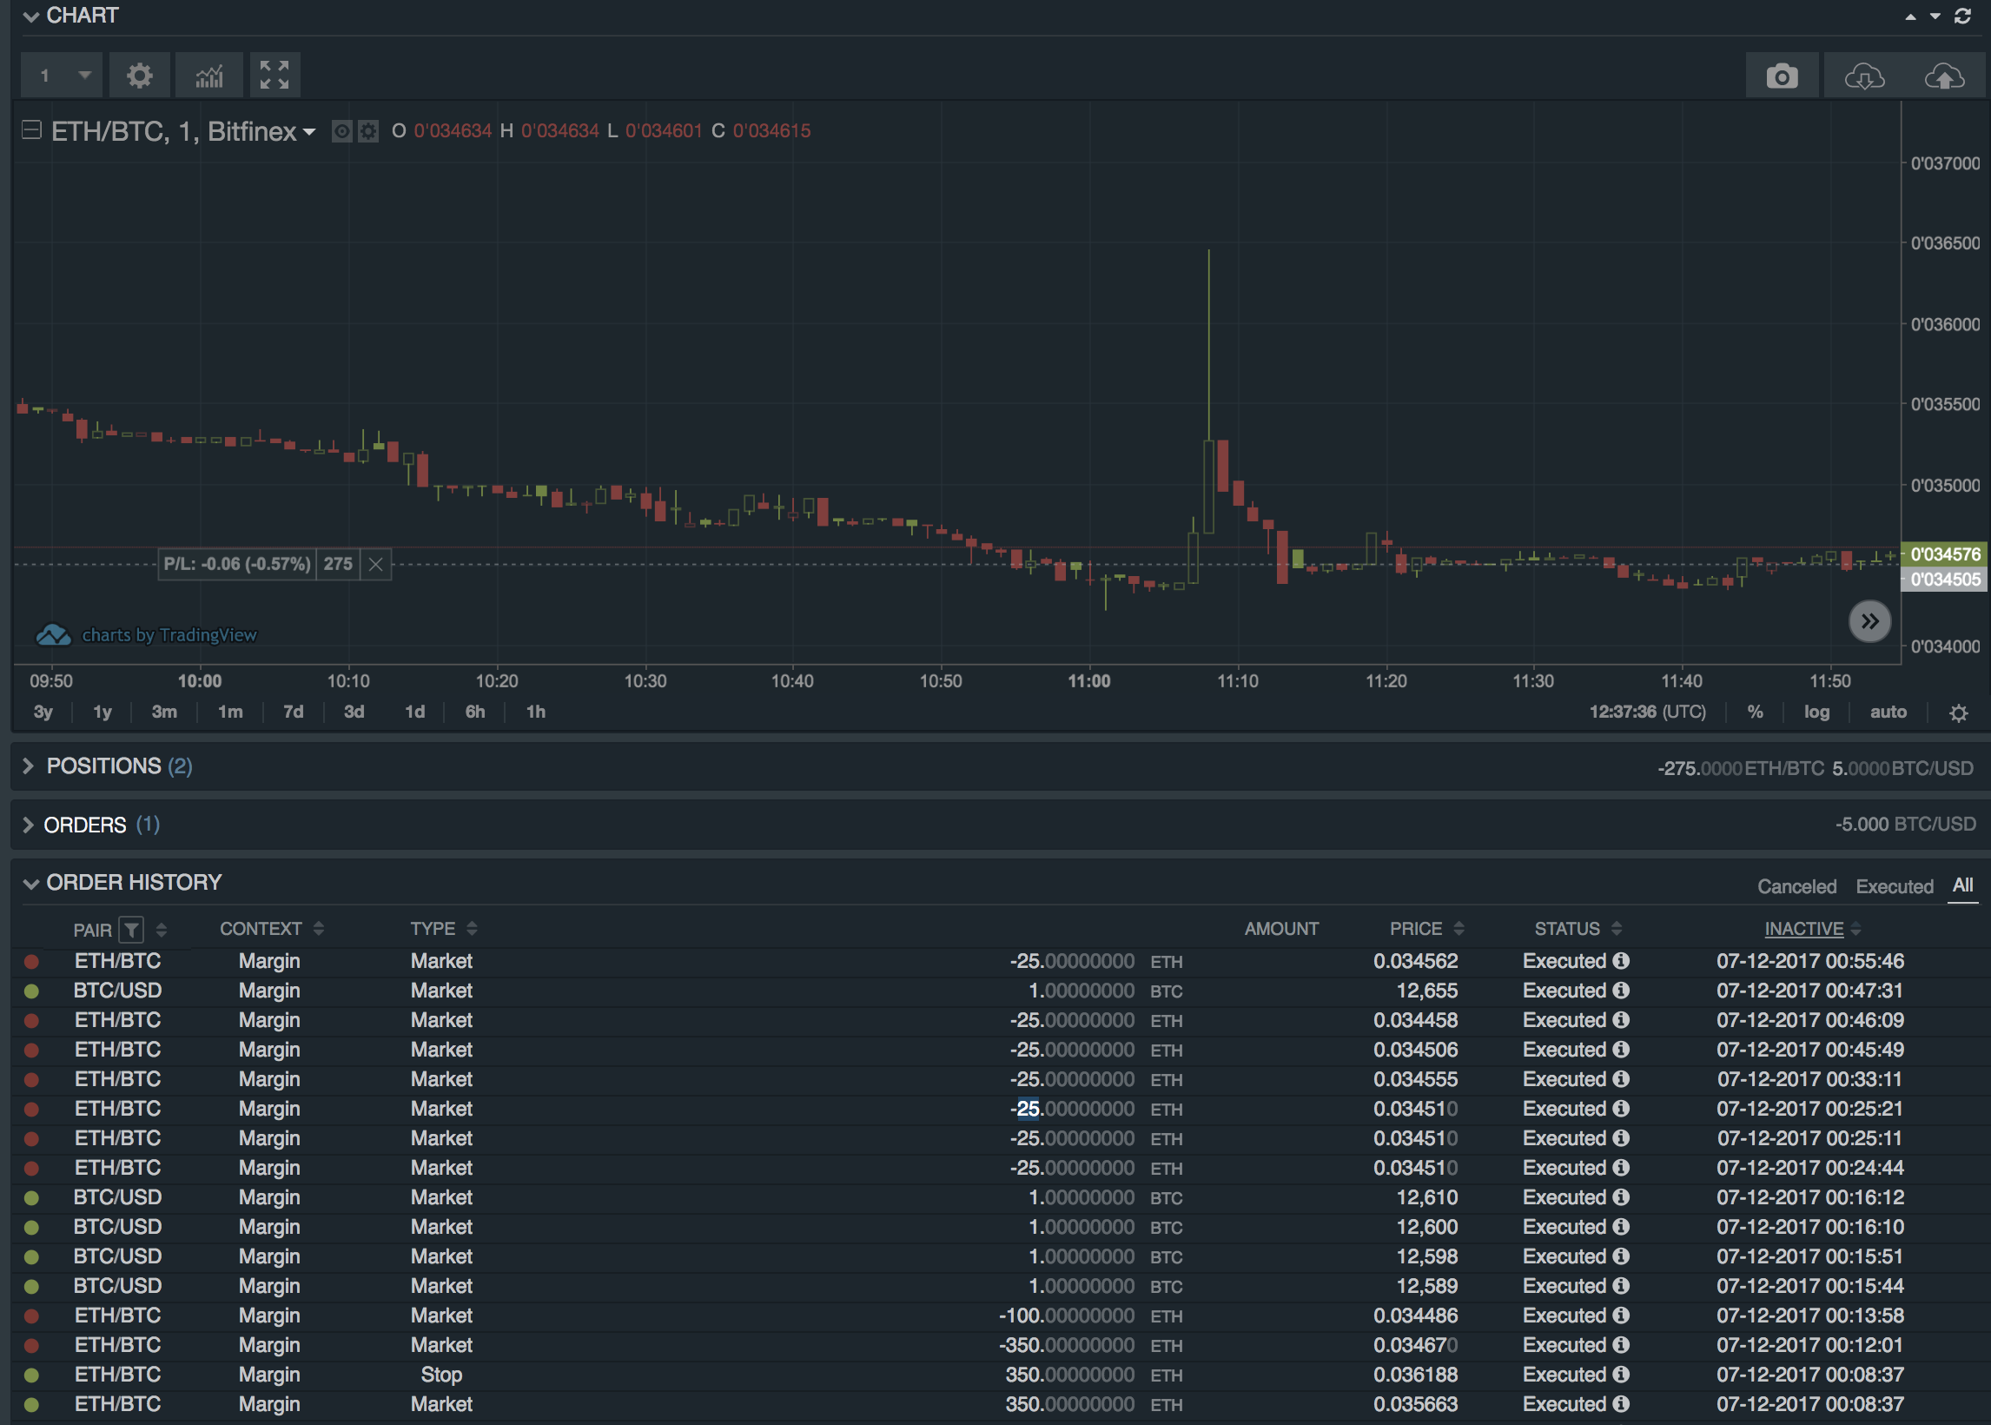The width and height of the screenshot is (1991, 1425).
Task: Show info for 00:12:01 executed order
Action: (1621, 1345)
